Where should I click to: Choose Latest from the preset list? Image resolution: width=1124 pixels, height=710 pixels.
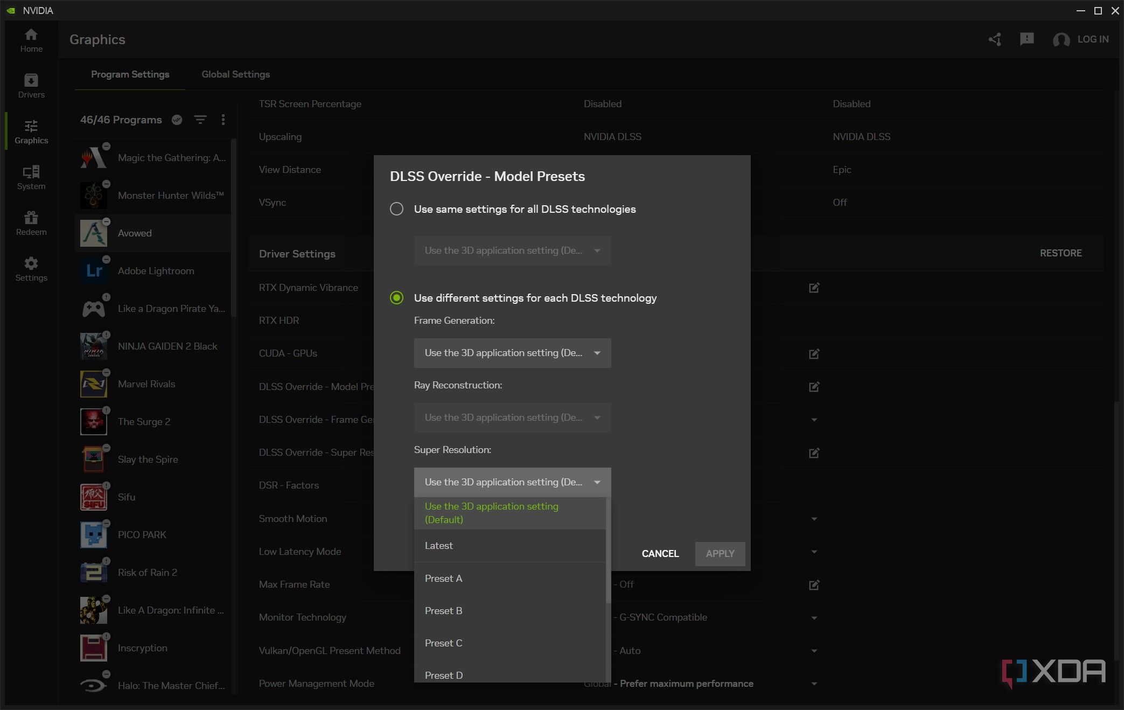(509, 546)
